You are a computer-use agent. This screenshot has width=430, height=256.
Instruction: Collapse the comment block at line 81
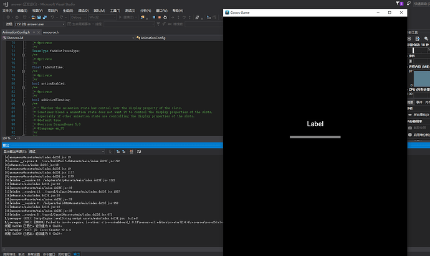pos(23,88)
